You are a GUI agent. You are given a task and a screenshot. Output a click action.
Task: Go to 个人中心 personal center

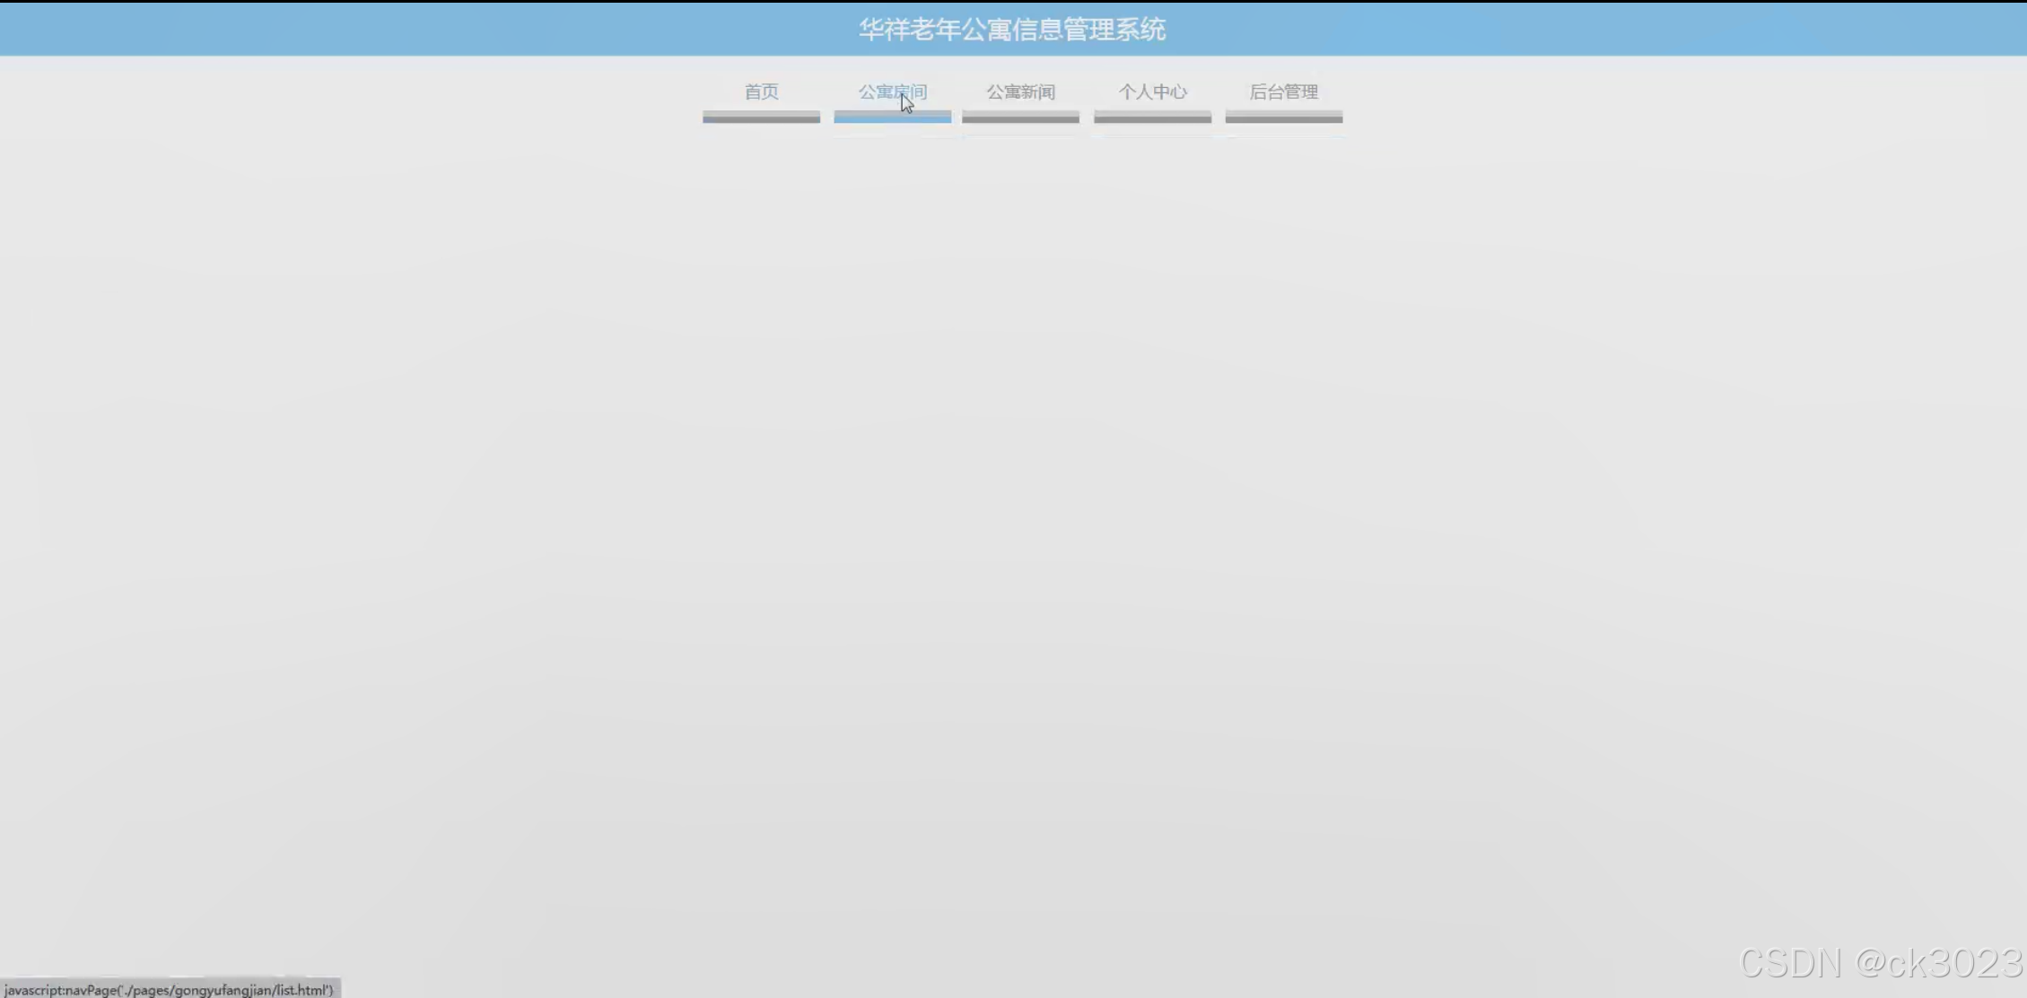1152,91
